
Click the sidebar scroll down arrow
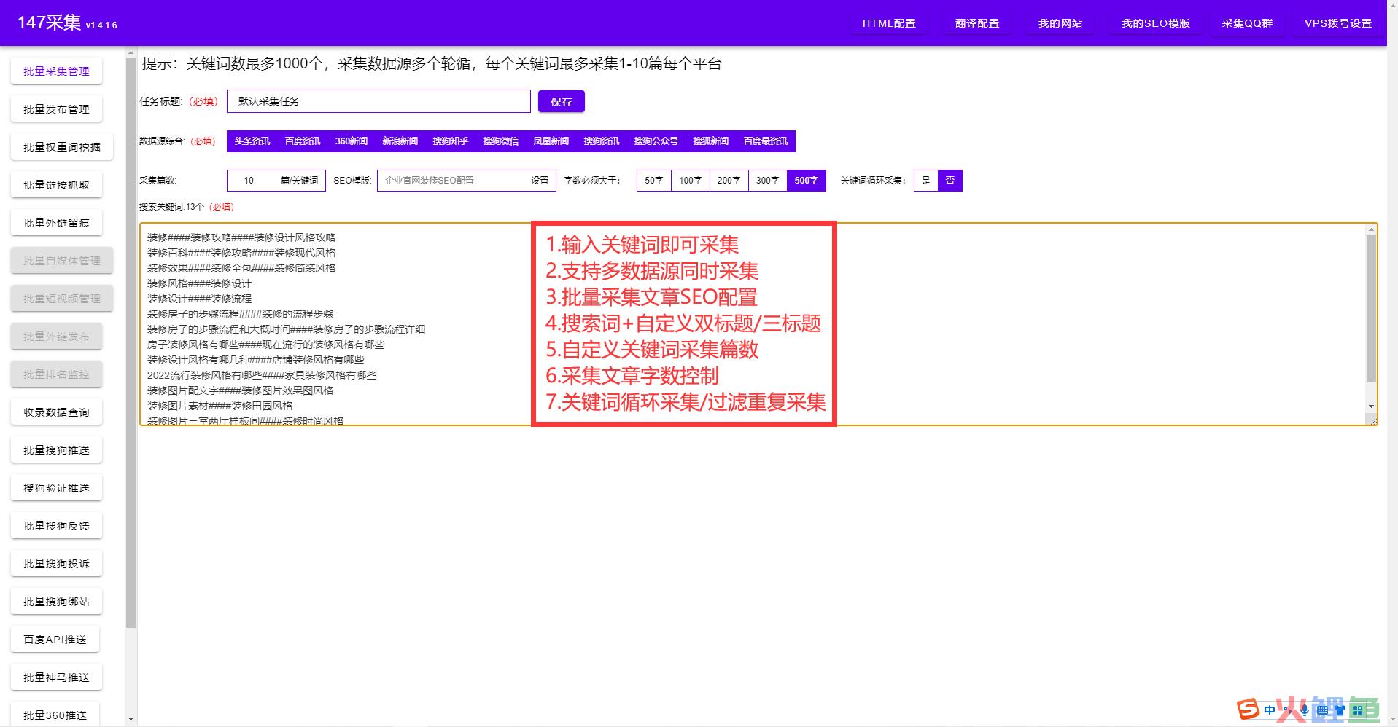pyautogui.click(x=131, y=719)
